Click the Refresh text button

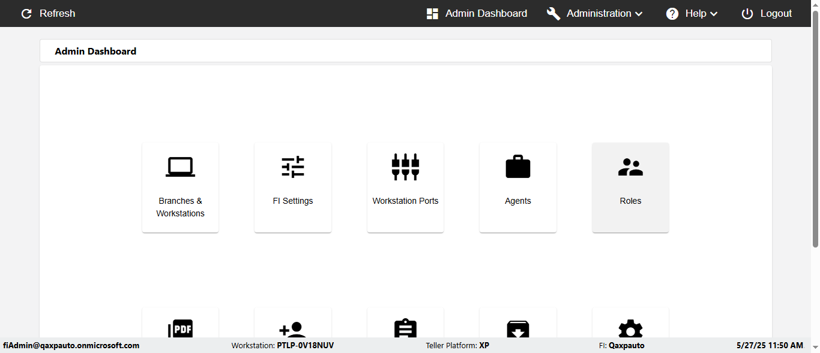pyautogui.click(x=58, y=13)
